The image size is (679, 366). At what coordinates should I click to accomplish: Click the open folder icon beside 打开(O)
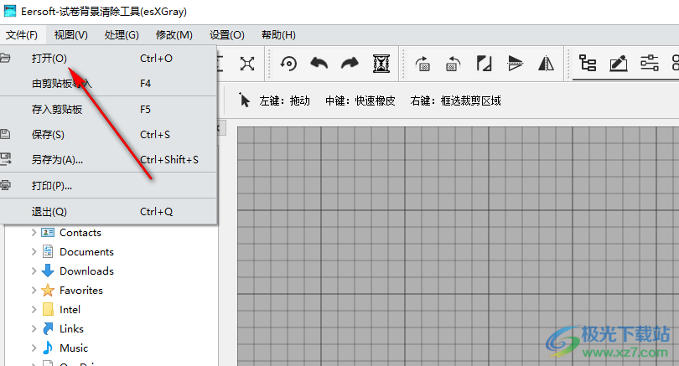[5, 58]
